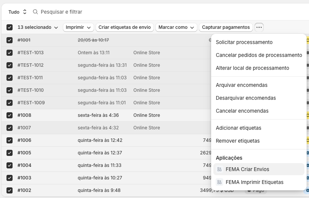
Task: Uncheck order #TEST-1009 checkbox
Action: tap(10, 103)
